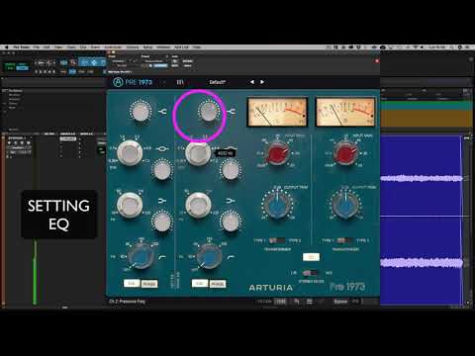
Task: Toggle channel 2 PHASE button
Action: tap(218, 284)
